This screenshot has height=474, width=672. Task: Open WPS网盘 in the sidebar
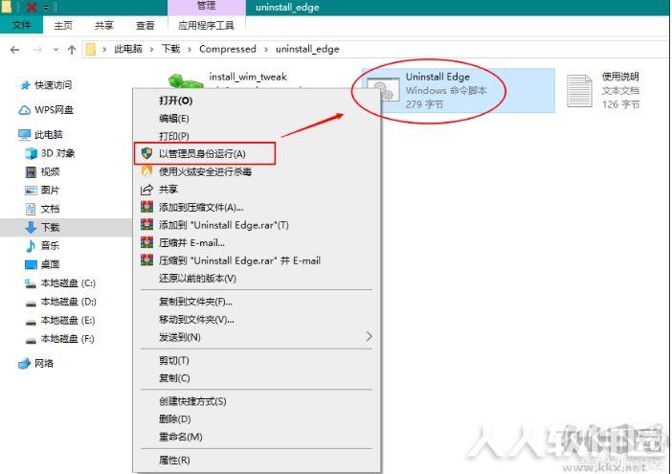46,110
